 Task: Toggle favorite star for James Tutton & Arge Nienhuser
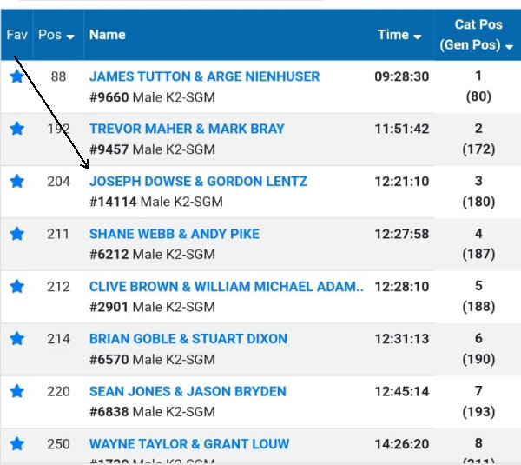click(16, 77)
